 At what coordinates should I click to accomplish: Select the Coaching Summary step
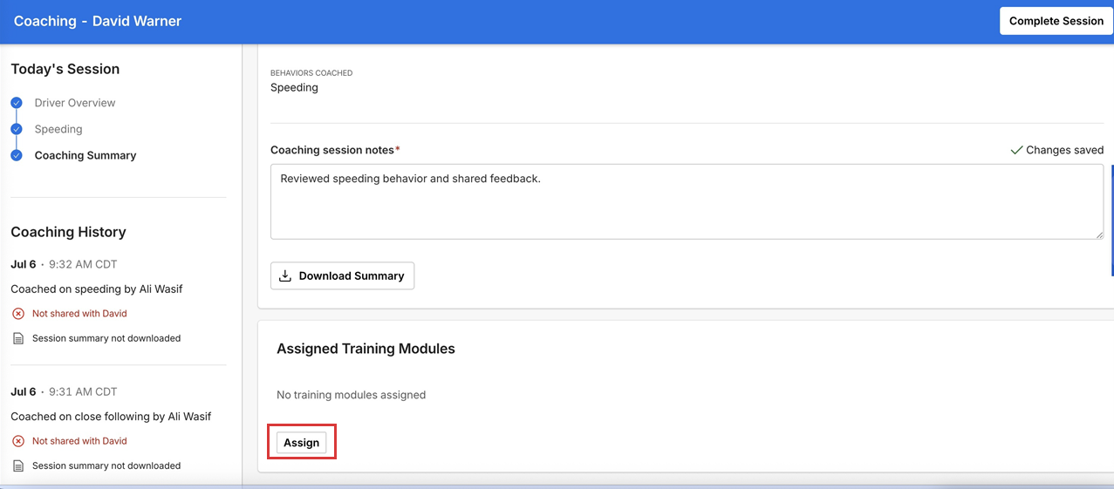[85, 155]
